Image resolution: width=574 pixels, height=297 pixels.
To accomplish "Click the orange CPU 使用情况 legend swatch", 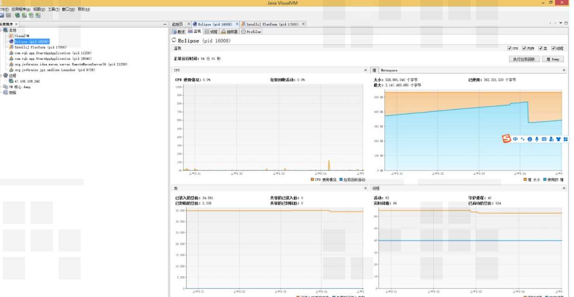I will coord(312,179).
